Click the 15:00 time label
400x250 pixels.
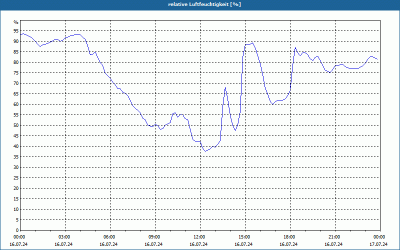245,237
